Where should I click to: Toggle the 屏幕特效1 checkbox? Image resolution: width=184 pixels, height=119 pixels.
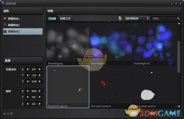(5, 19)
